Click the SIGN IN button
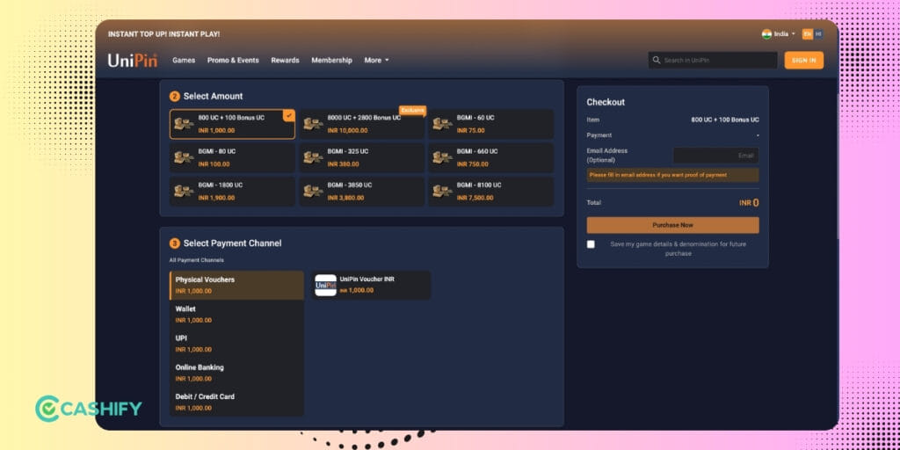The height and width of the screenshot is (450, 900). (x=803, y=61)
